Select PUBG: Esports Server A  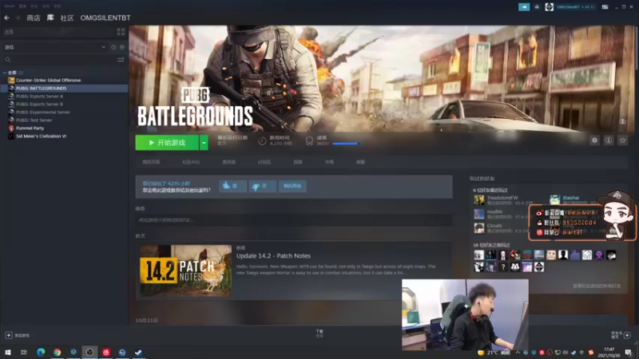(39, 96)
